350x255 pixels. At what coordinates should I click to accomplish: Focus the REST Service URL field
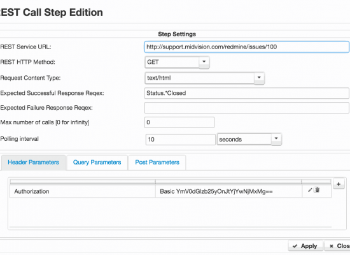click(247, 47)
